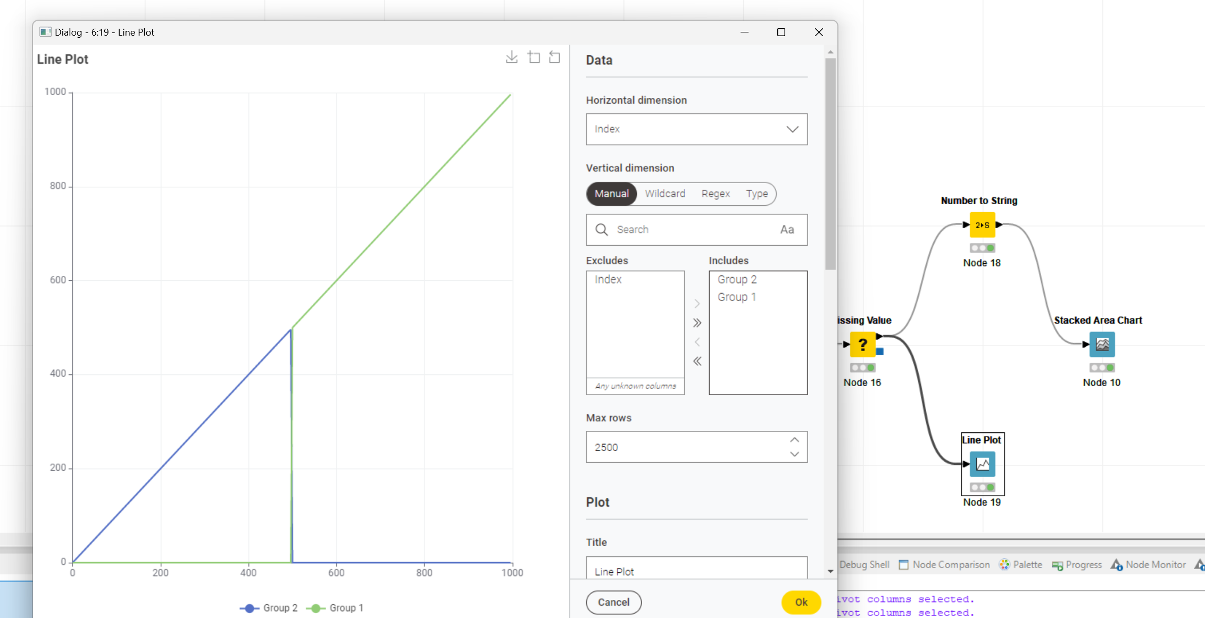Open the Node Monitor tab

coord(1148,565)
